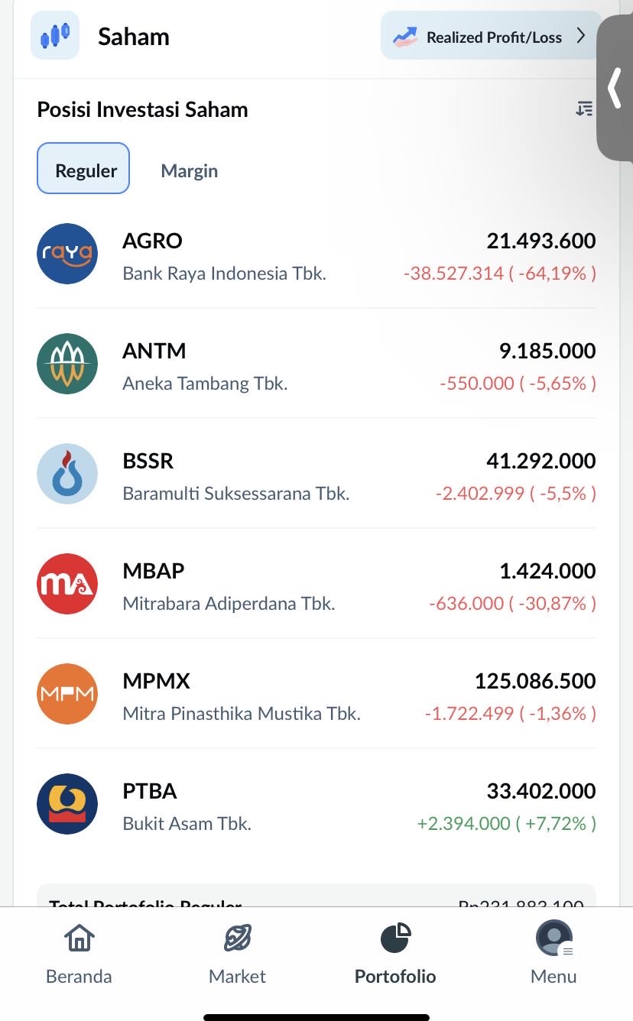The image size is (633, 1021).
Task: Expand the side panel handle arrow
Action: (615, 88)
